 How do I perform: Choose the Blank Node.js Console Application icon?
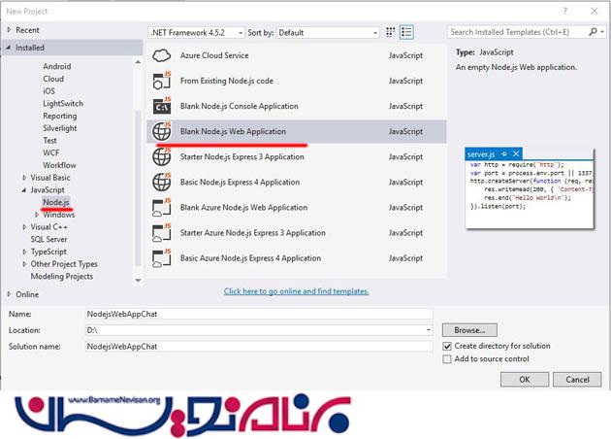tap(161, 106)
